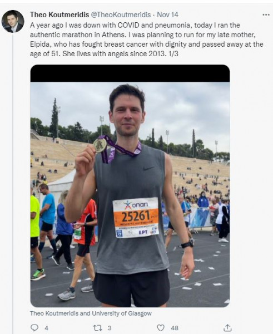Open the Nov 14 timestamp permalink
This screenshot has height=334, width=273.
(x=167, y=14)
